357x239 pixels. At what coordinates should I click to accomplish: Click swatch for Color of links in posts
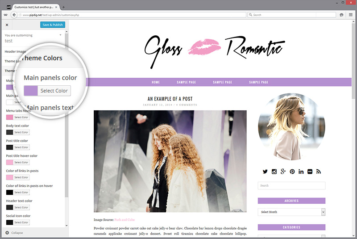pos(9,177)
